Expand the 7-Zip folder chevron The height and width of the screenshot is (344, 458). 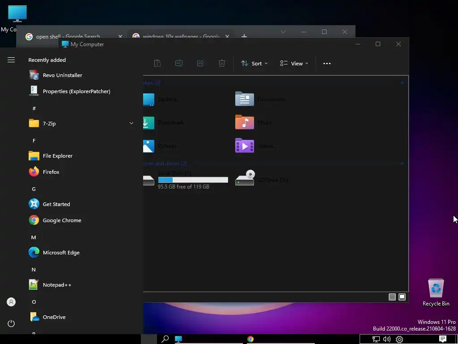coord(131,124)
